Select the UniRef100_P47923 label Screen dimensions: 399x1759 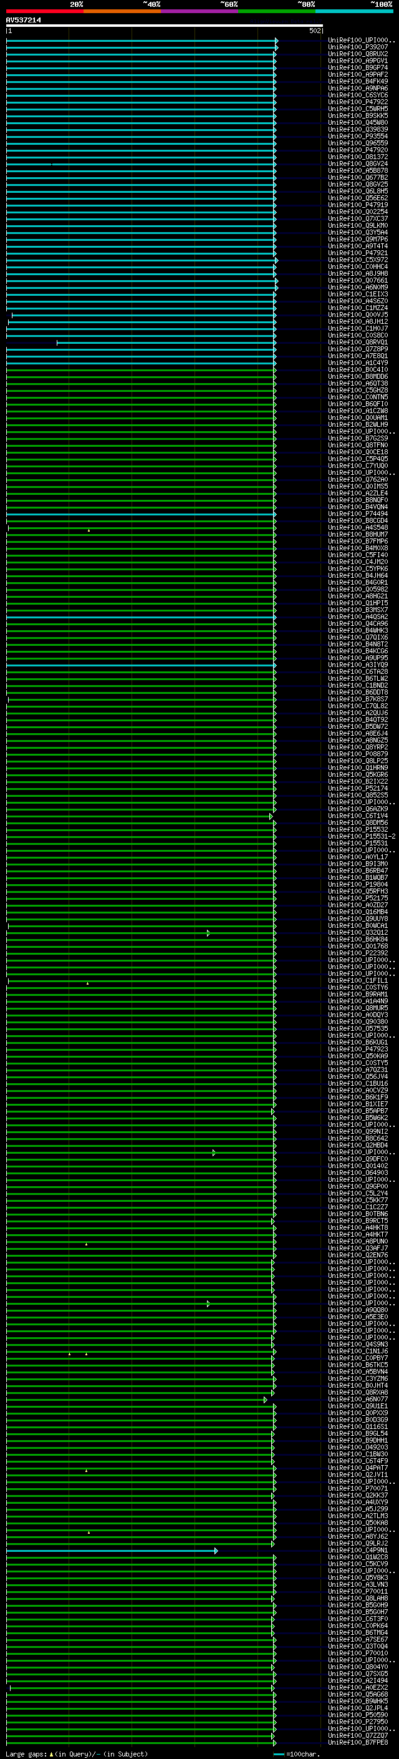coord(358,1050)
